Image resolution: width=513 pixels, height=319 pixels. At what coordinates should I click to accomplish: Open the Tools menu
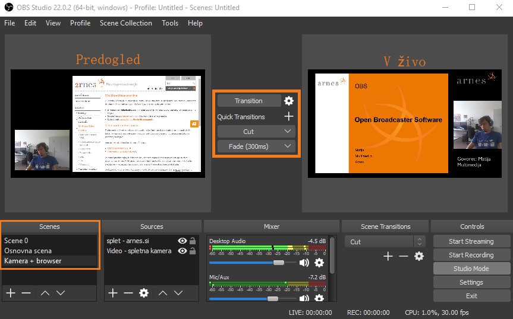[170, 23]
